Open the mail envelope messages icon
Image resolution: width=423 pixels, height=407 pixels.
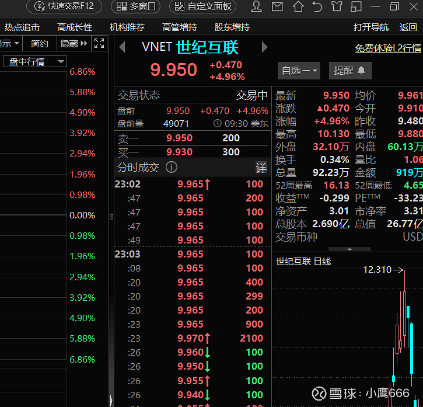click(277, 6)
